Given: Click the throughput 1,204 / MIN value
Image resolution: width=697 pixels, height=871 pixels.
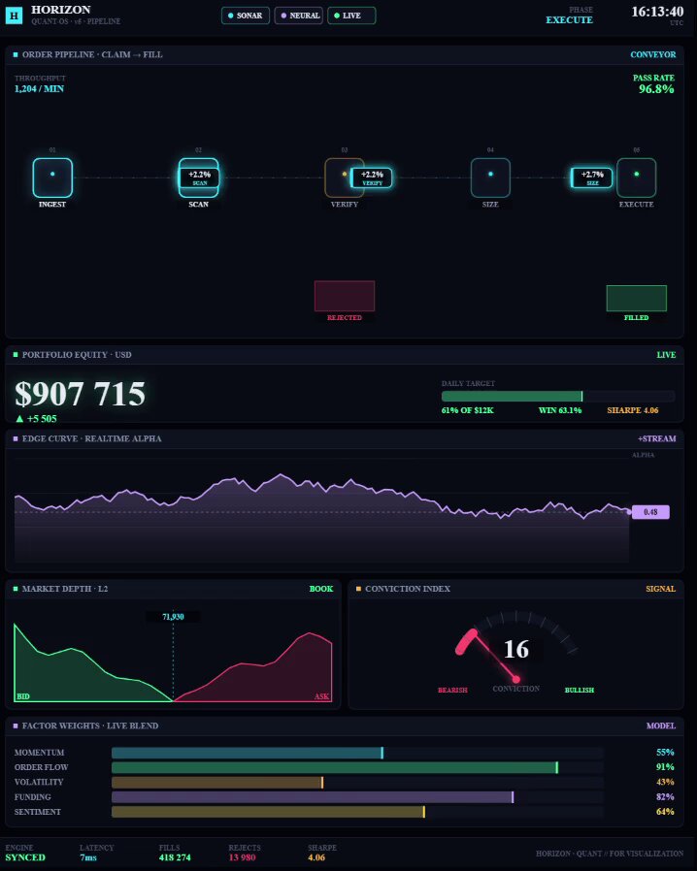Looking at the screenshot, I should 39,89.
